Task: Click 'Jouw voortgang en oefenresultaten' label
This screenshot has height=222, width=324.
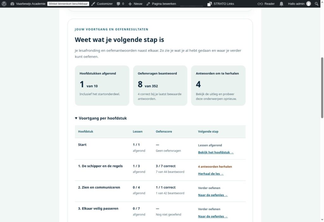Action: pyautogui.click(x=111, y=29)
